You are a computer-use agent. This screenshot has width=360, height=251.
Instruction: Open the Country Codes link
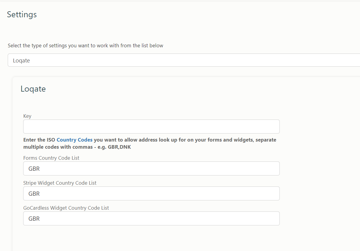[x=75, y=140]
